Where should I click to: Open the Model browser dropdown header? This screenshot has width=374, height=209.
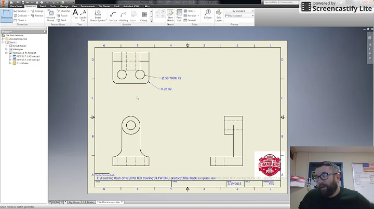pyautogui.click(x=7, y=32)
